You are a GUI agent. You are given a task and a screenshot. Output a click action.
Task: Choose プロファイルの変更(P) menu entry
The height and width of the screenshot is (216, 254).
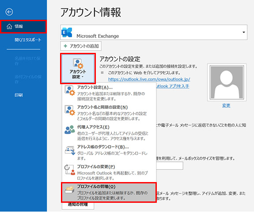point(109,172)
